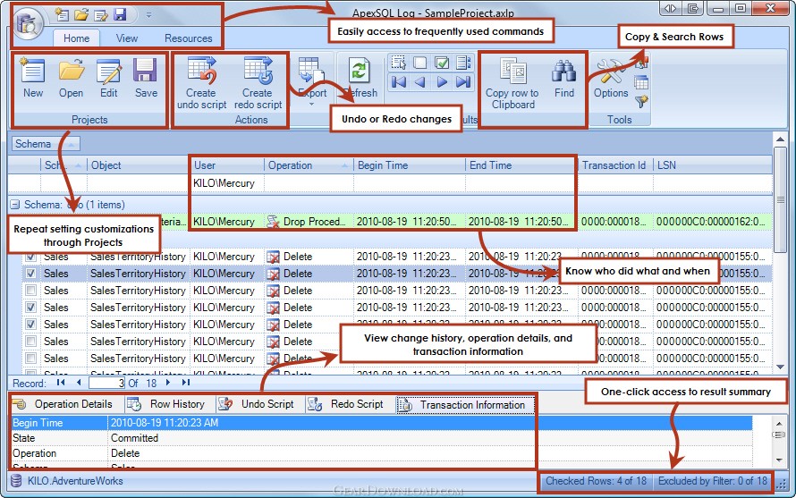
Task: Jump to last record in Record navigator
Action: [186, 383]
